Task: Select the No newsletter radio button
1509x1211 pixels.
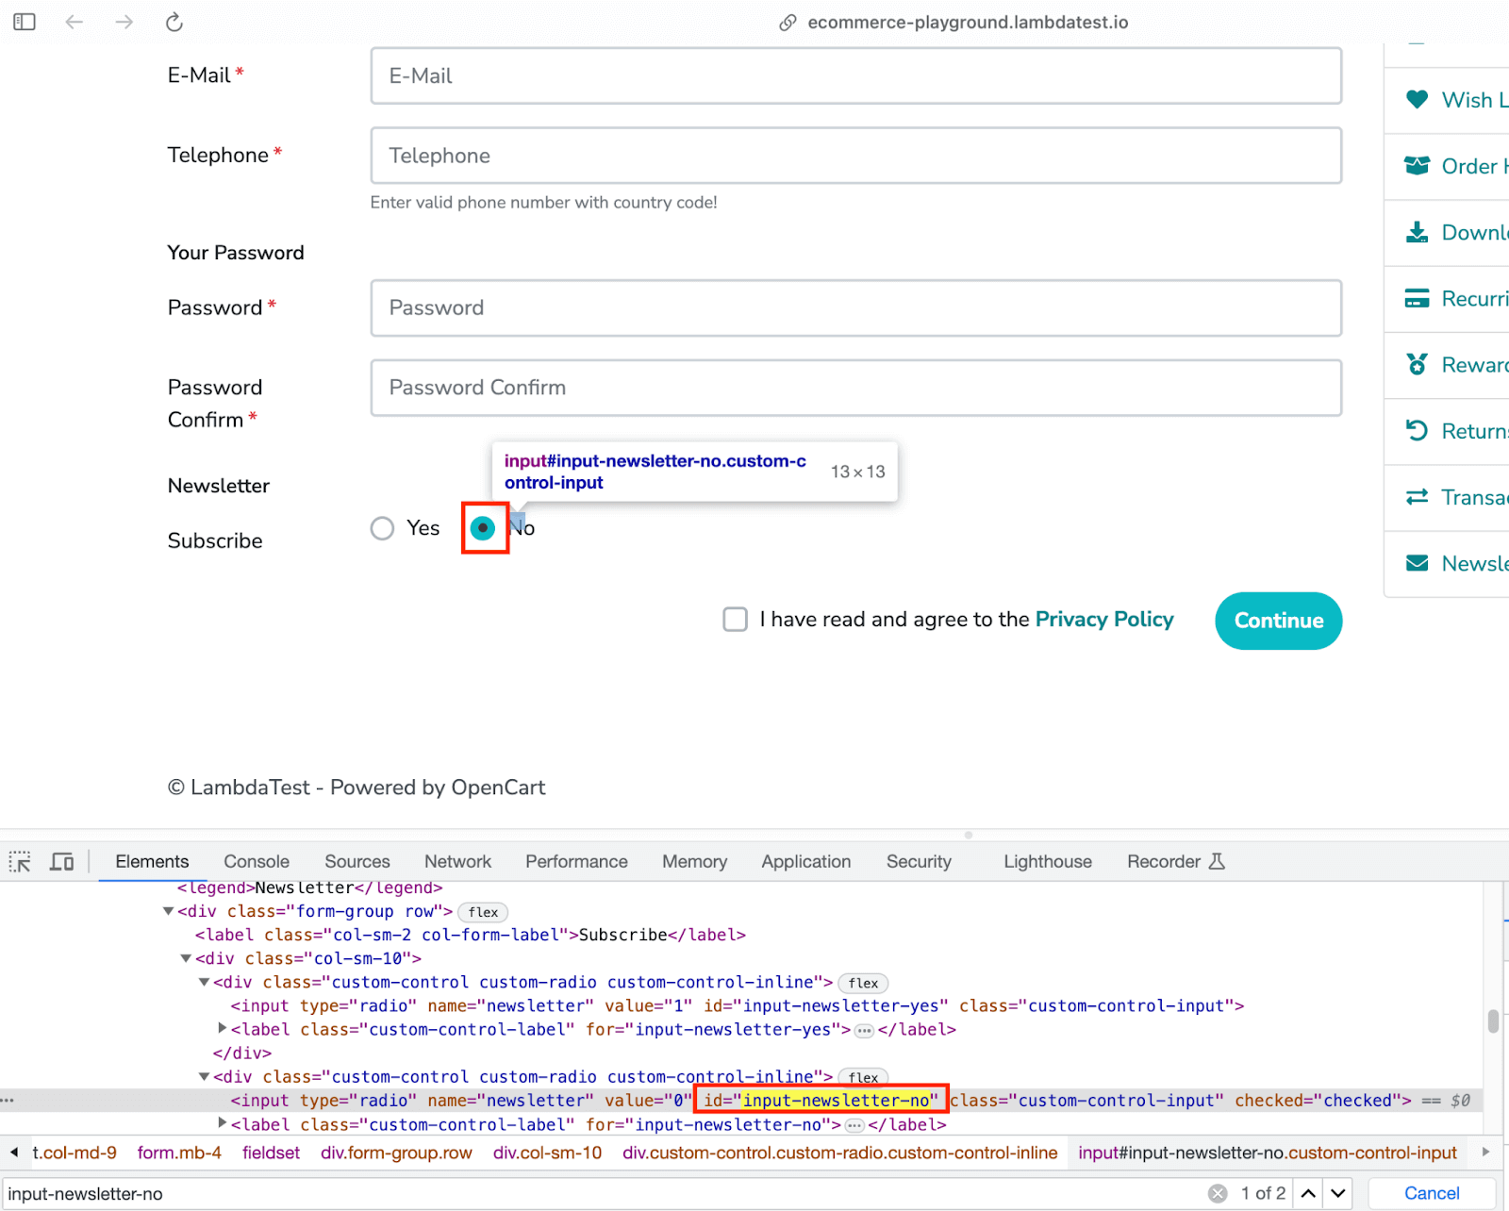Action: click(x=483, y=528)
